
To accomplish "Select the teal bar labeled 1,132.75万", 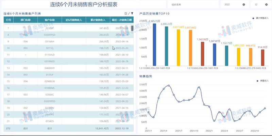I will tap(226, 56).
